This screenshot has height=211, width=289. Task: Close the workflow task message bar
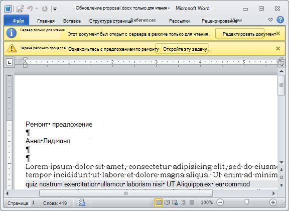click(x=278, y=48)
